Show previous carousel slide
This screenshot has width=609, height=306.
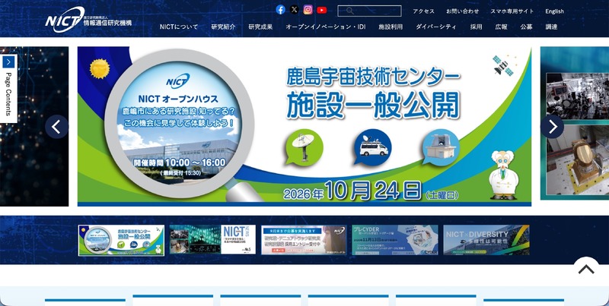[x=56, y=127]
